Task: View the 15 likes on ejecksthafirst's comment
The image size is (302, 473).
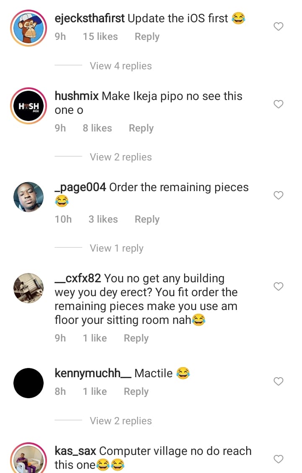Action: click(100, 37)
